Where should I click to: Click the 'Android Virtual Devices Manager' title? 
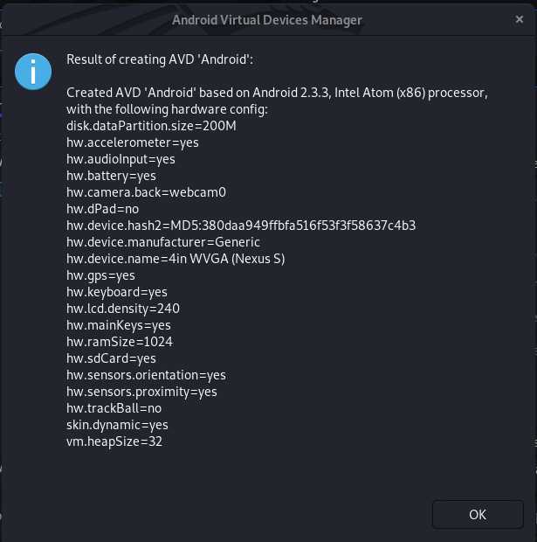click(x=267, y=20)
